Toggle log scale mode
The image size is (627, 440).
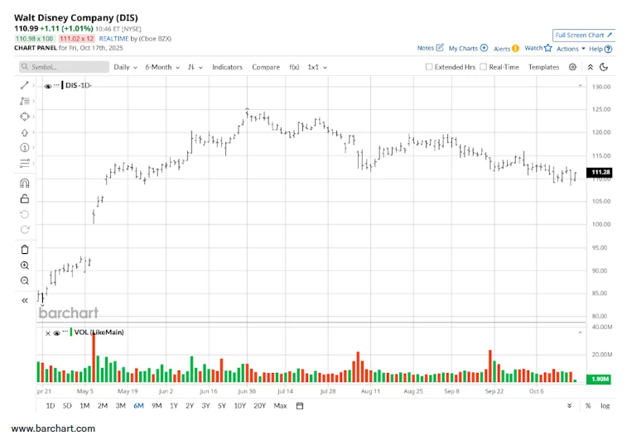(x=605, y=405)
